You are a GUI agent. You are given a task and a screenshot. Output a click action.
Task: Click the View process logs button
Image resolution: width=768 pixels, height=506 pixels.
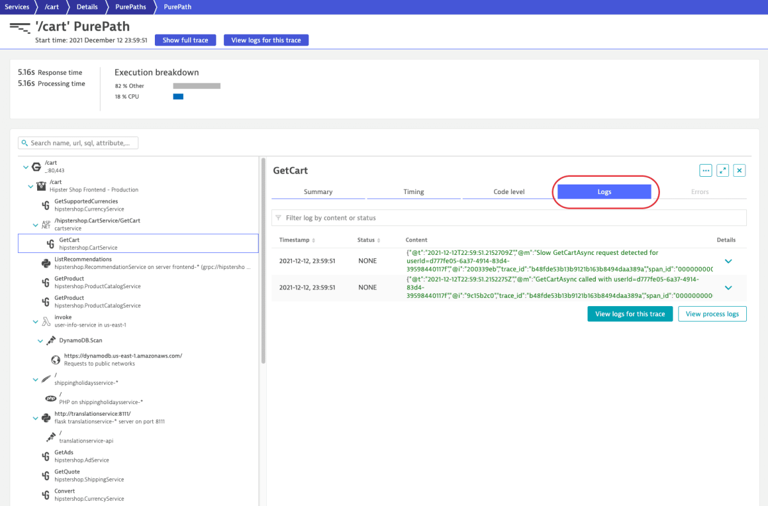(x=712, y=314)
